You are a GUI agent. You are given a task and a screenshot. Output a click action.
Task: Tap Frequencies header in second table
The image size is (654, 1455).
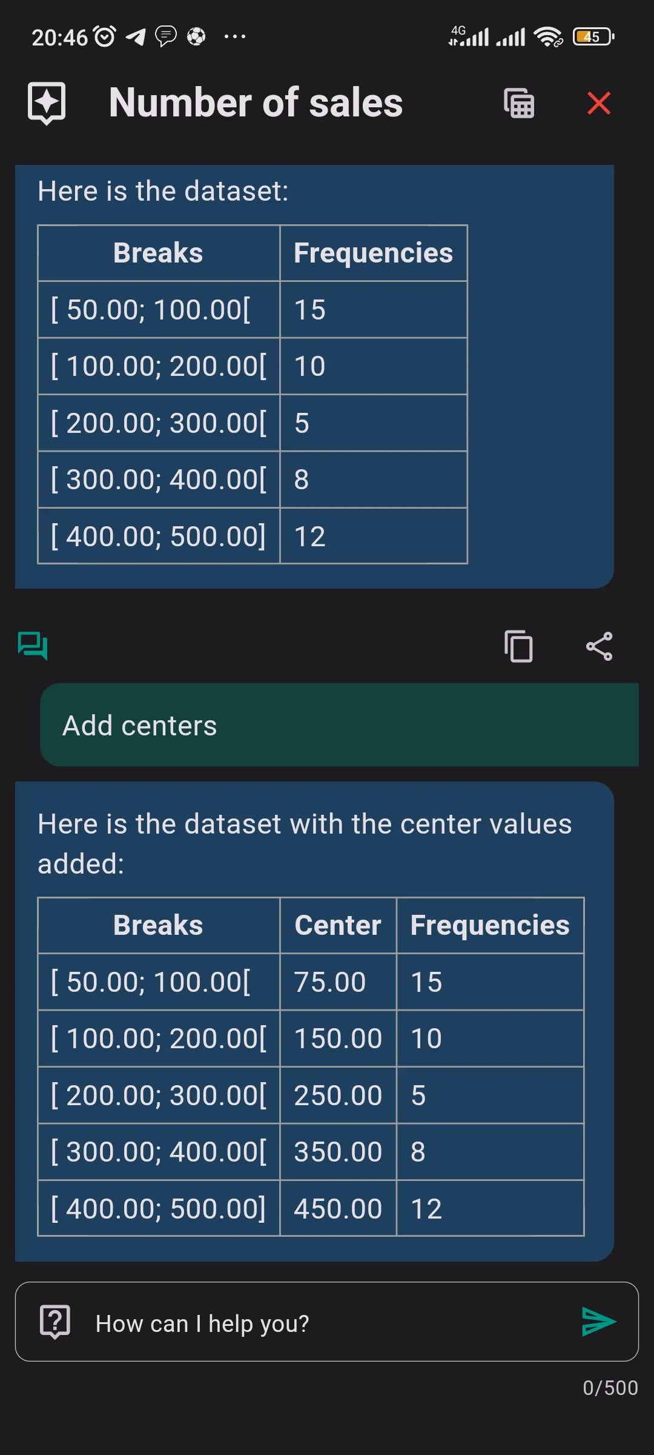[490, 925]
